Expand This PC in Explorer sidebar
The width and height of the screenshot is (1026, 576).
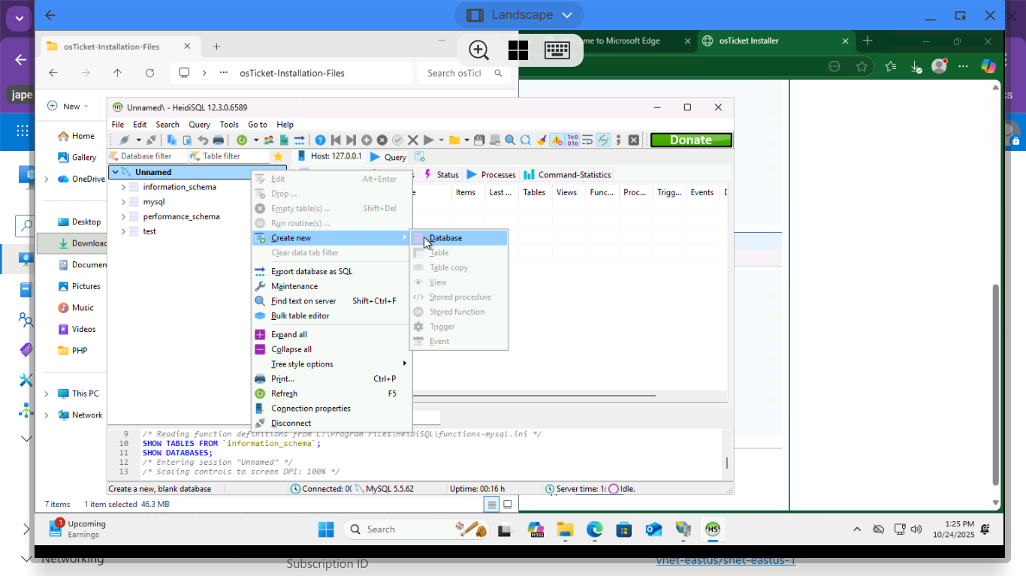47,394
